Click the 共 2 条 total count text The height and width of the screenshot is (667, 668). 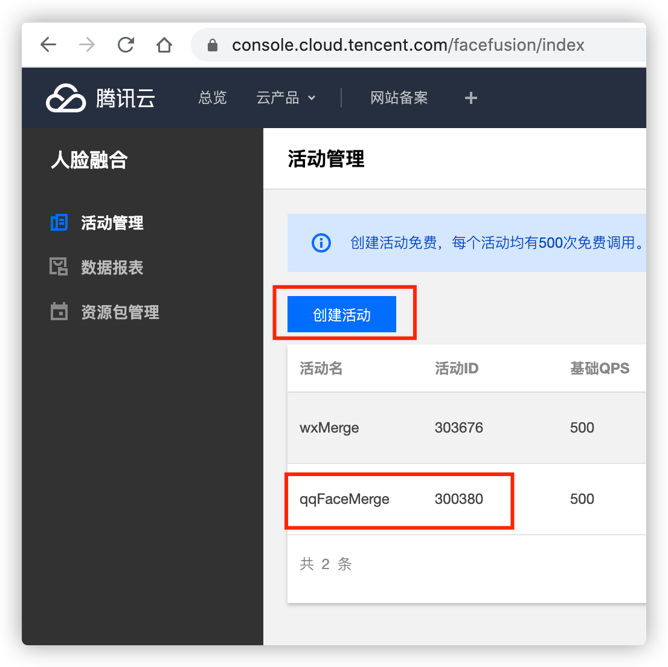coord(326,564)
